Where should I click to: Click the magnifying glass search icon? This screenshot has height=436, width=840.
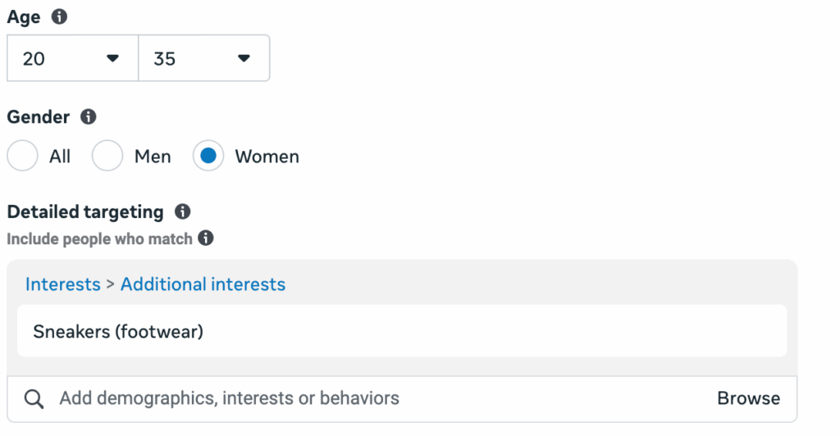pos(34,399)
